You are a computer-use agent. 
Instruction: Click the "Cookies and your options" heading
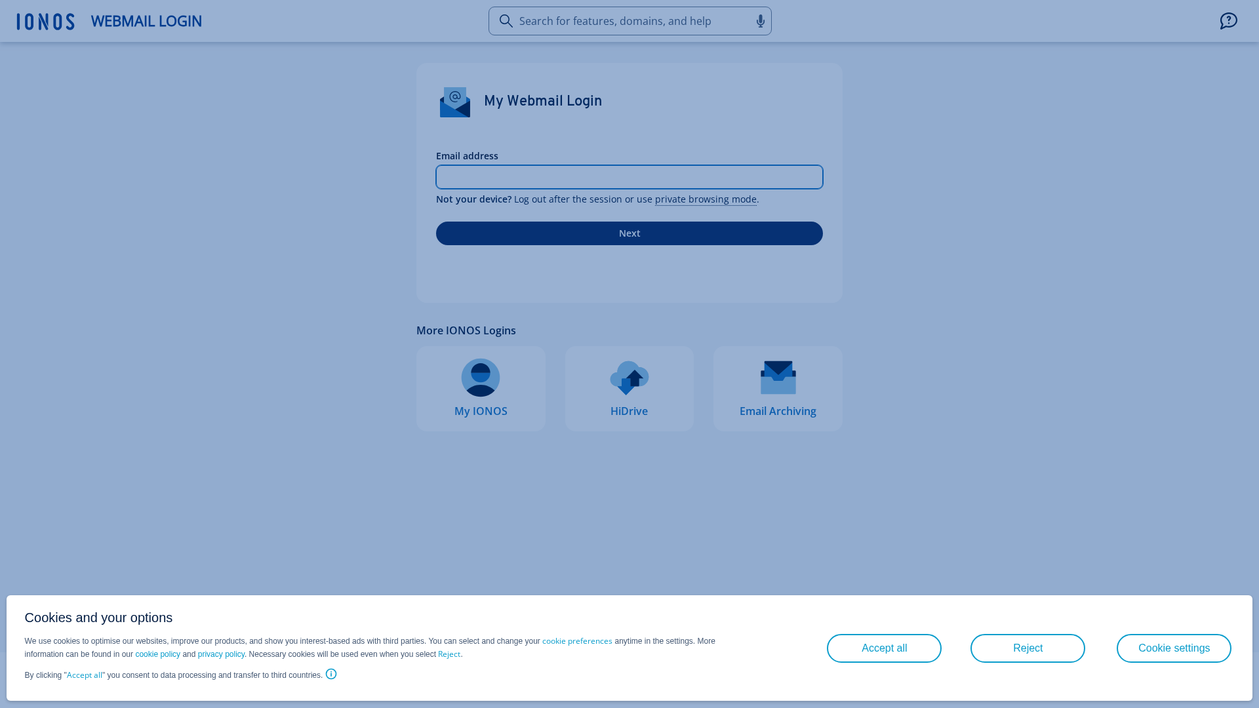click(x=98, y=618)
